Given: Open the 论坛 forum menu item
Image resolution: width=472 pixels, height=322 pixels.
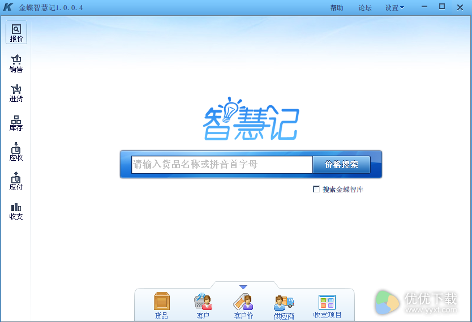Looking at the screenshot, I should tap(365, 8).
